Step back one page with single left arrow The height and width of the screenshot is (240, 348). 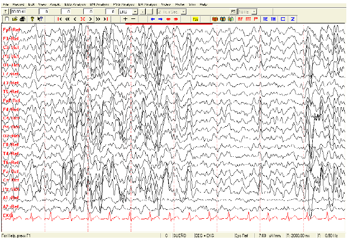pos(75,19)
